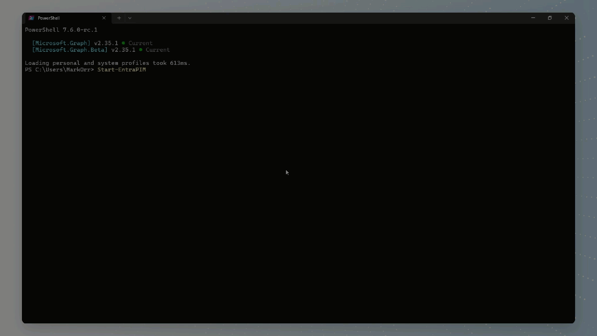Viewport: 597px width, 336px height.
Task: Open a new terminal tab
Action: click(119, 18)
